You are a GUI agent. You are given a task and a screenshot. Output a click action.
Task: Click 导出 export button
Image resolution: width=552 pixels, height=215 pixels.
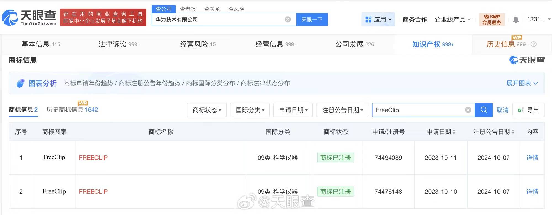pyautogui.click(x=528, y=110)
